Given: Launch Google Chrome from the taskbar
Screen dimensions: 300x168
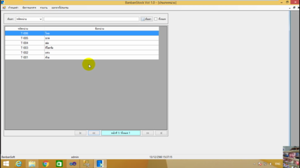Looking at the screenshot, I should pos(45,164).
